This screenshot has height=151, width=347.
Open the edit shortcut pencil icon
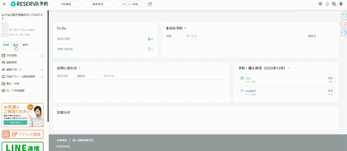150,4
